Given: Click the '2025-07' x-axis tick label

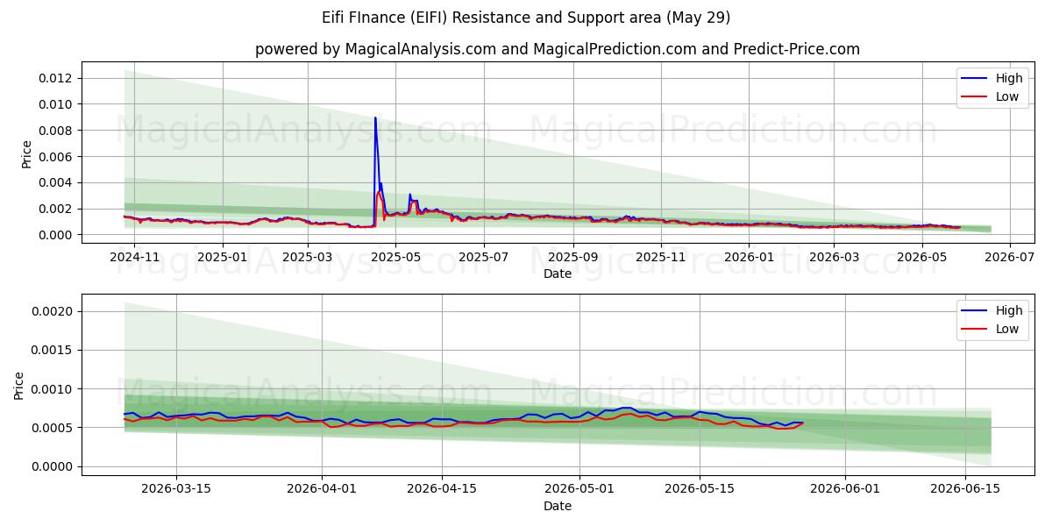Looking at the screenshot, I should coord(483,256).
